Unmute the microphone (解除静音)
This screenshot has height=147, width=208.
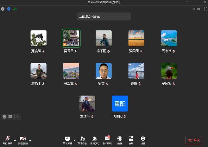(7, 139)
